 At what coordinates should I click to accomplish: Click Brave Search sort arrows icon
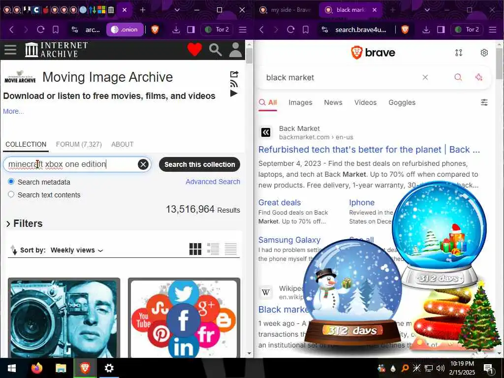(459, 53)
